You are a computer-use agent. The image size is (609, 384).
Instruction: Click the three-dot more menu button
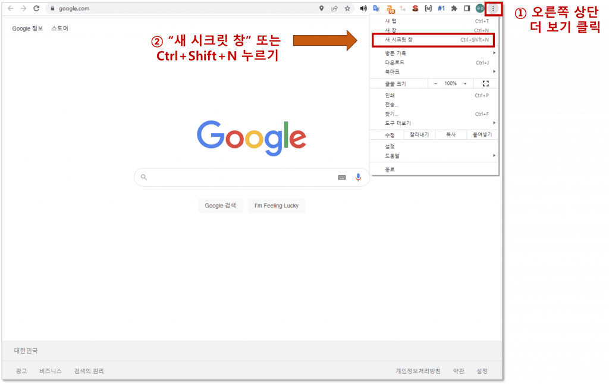pyautogui.click(x=493, y=8)
